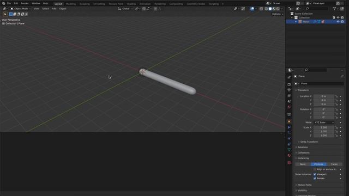This screenshot has height=196, width=349.
Task: Switch to the Shading workspace tab
Action: 131,4
